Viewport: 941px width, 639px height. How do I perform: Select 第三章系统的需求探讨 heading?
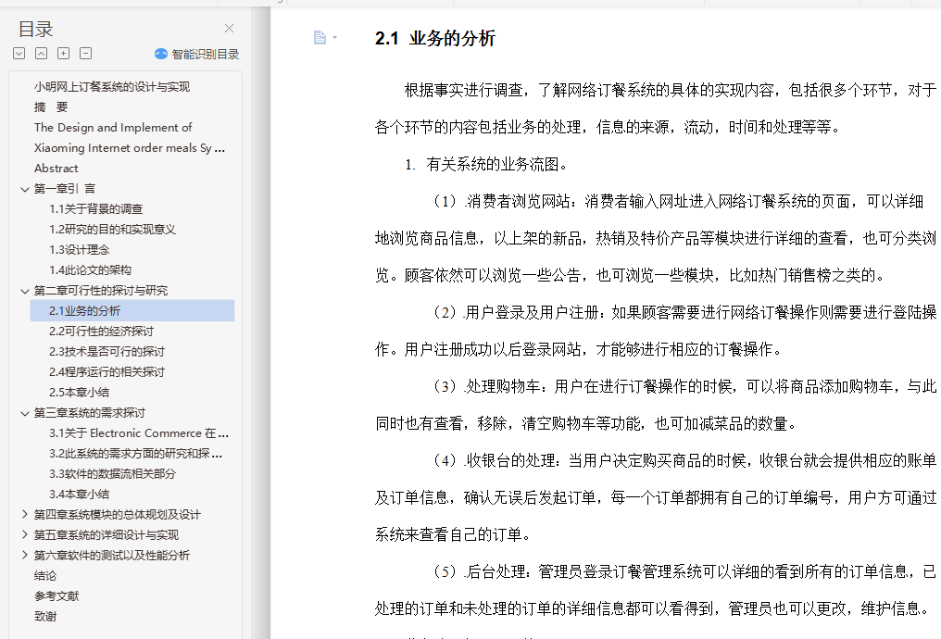click(90, 413)
